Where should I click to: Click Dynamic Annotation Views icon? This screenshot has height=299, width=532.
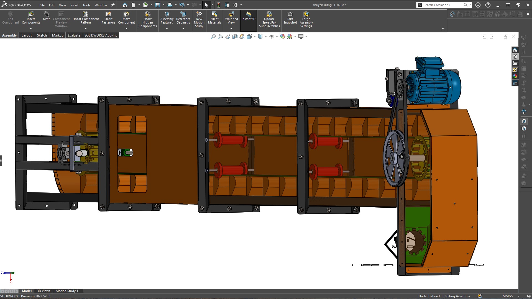coord(242,37)
